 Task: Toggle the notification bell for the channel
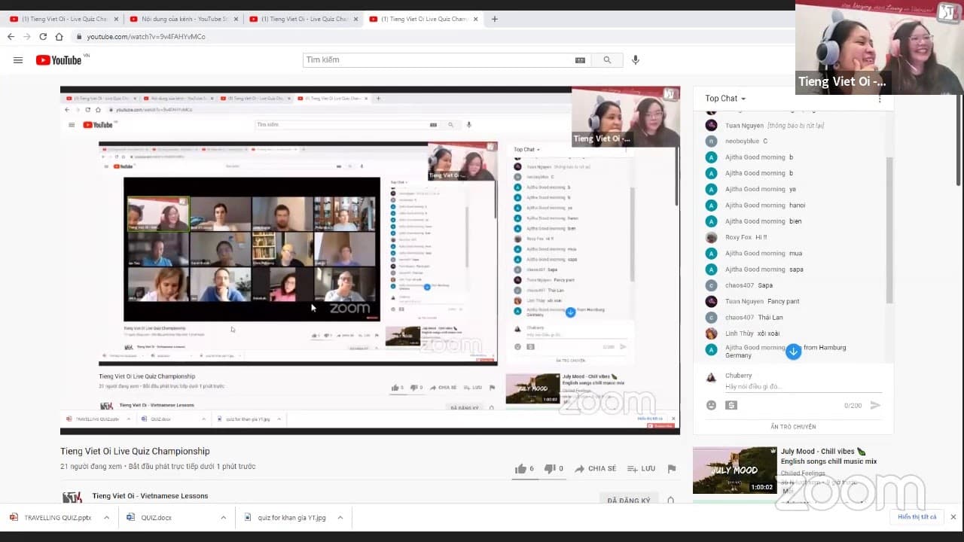click(x=670, y=500)
